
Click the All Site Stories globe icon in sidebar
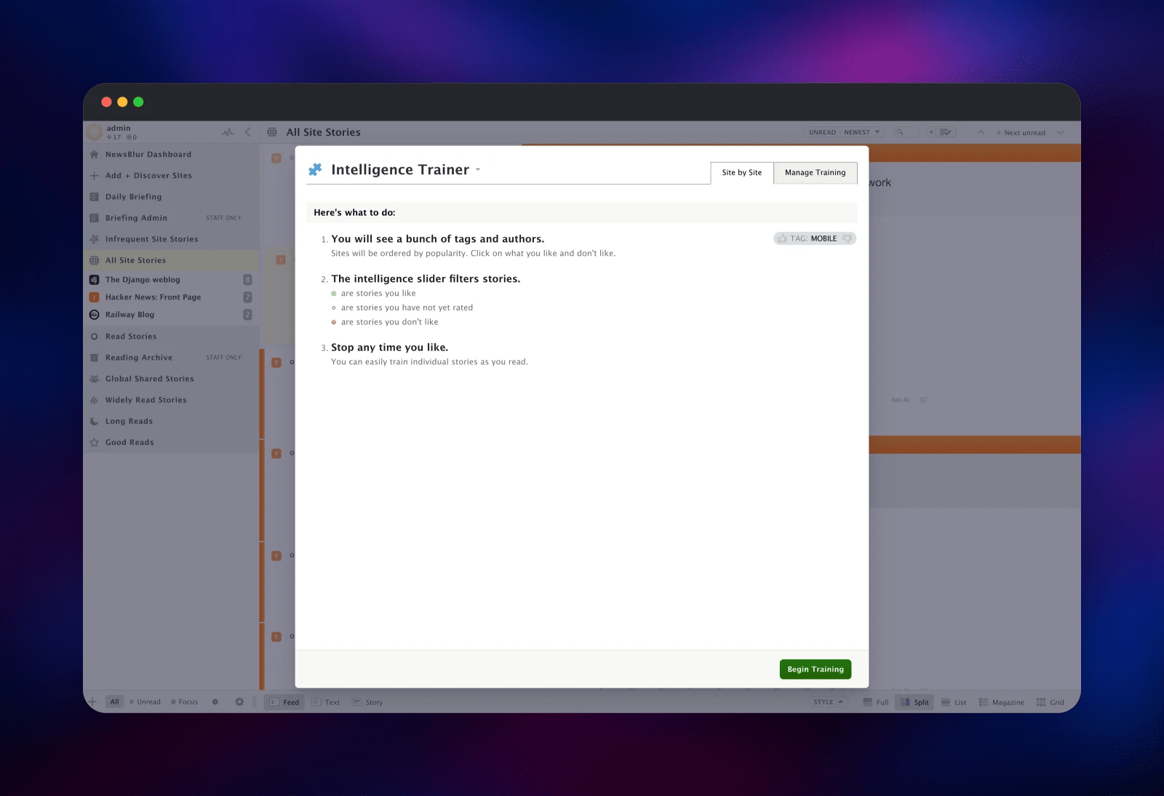coord(94,260)
